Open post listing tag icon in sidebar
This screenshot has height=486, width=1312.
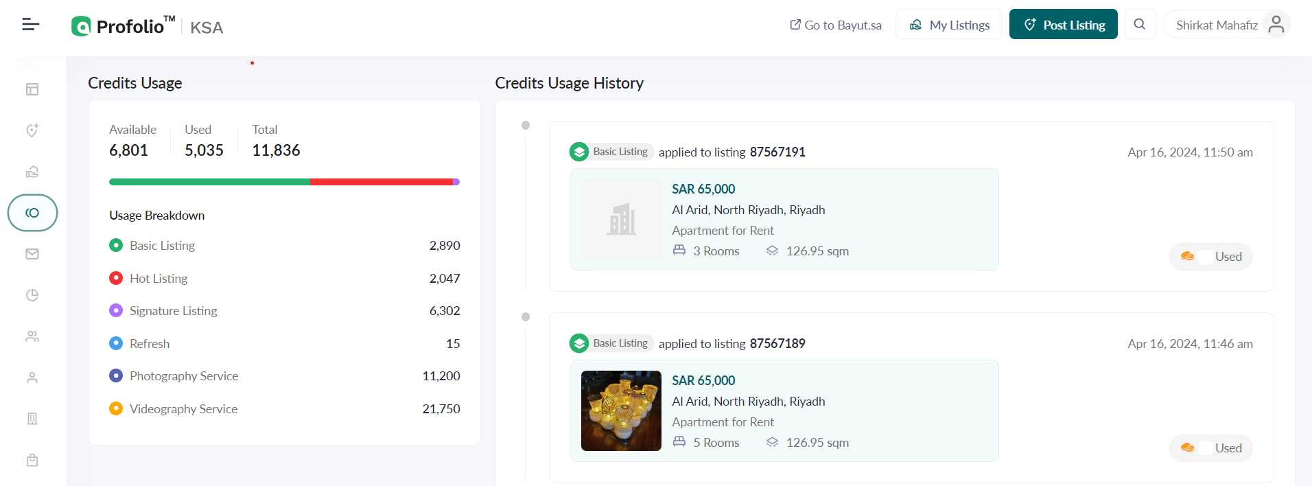pyautogui.click(x=32, y=130)
